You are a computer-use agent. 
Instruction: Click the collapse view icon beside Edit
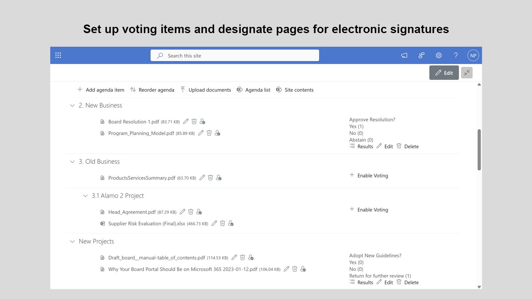[x=467, y=73]
